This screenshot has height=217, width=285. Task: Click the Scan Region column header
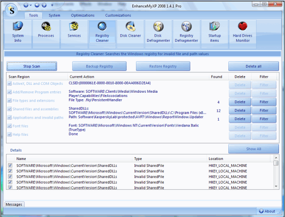[x=37, y=77]
